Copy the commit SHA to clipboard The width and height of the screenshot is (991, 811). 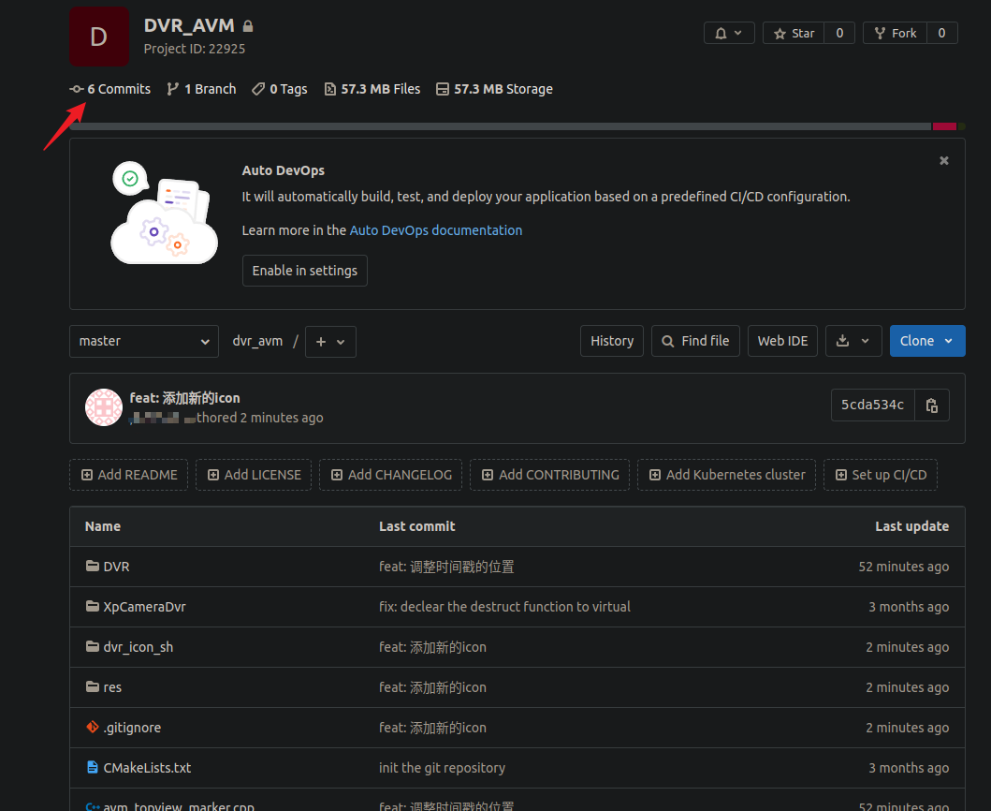[x=932, y=405]
